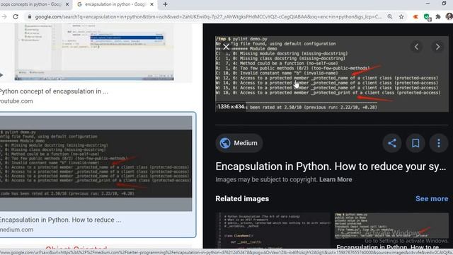
Task: Show next image in preview
Action: coord(437,47)
